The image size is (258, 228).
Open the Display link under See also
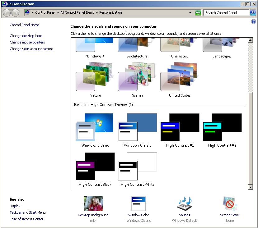[x=15, y=206]
